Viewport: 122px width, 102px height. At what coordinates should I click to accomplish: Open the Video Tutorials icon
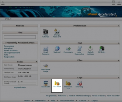pyautogui.click(x=46, y=33)
